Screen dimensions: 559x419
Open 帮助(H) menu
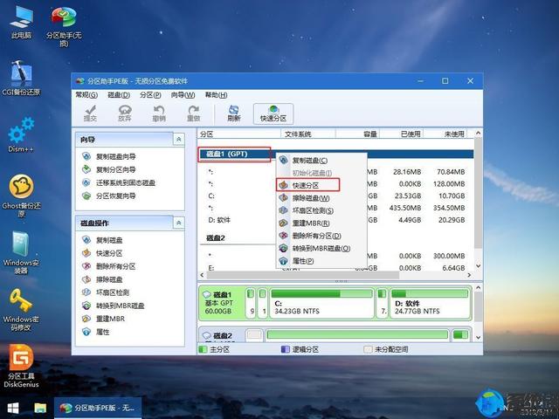[x=216, y=95]
